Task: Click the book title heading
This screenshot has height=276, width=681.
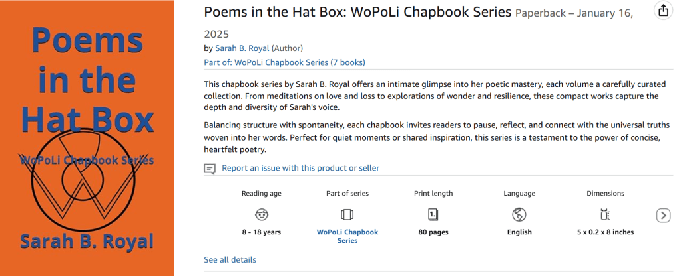Action: point(357,13)
